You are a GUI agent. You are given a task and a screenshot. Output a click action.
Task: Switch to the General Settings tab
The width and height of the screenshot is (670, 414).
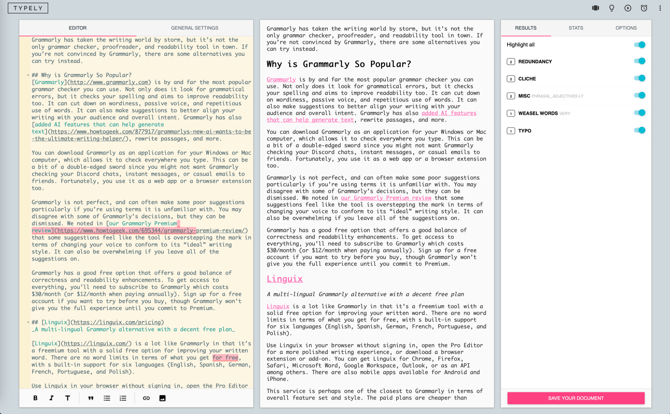195,28
